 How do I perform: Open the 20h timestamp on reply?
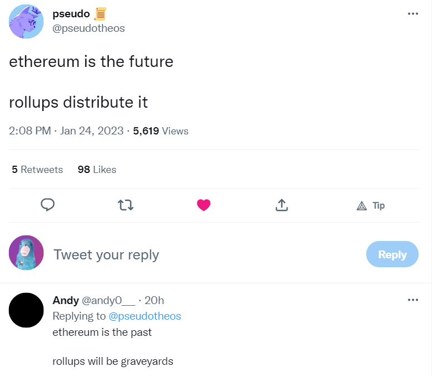[x=154, y=300]
